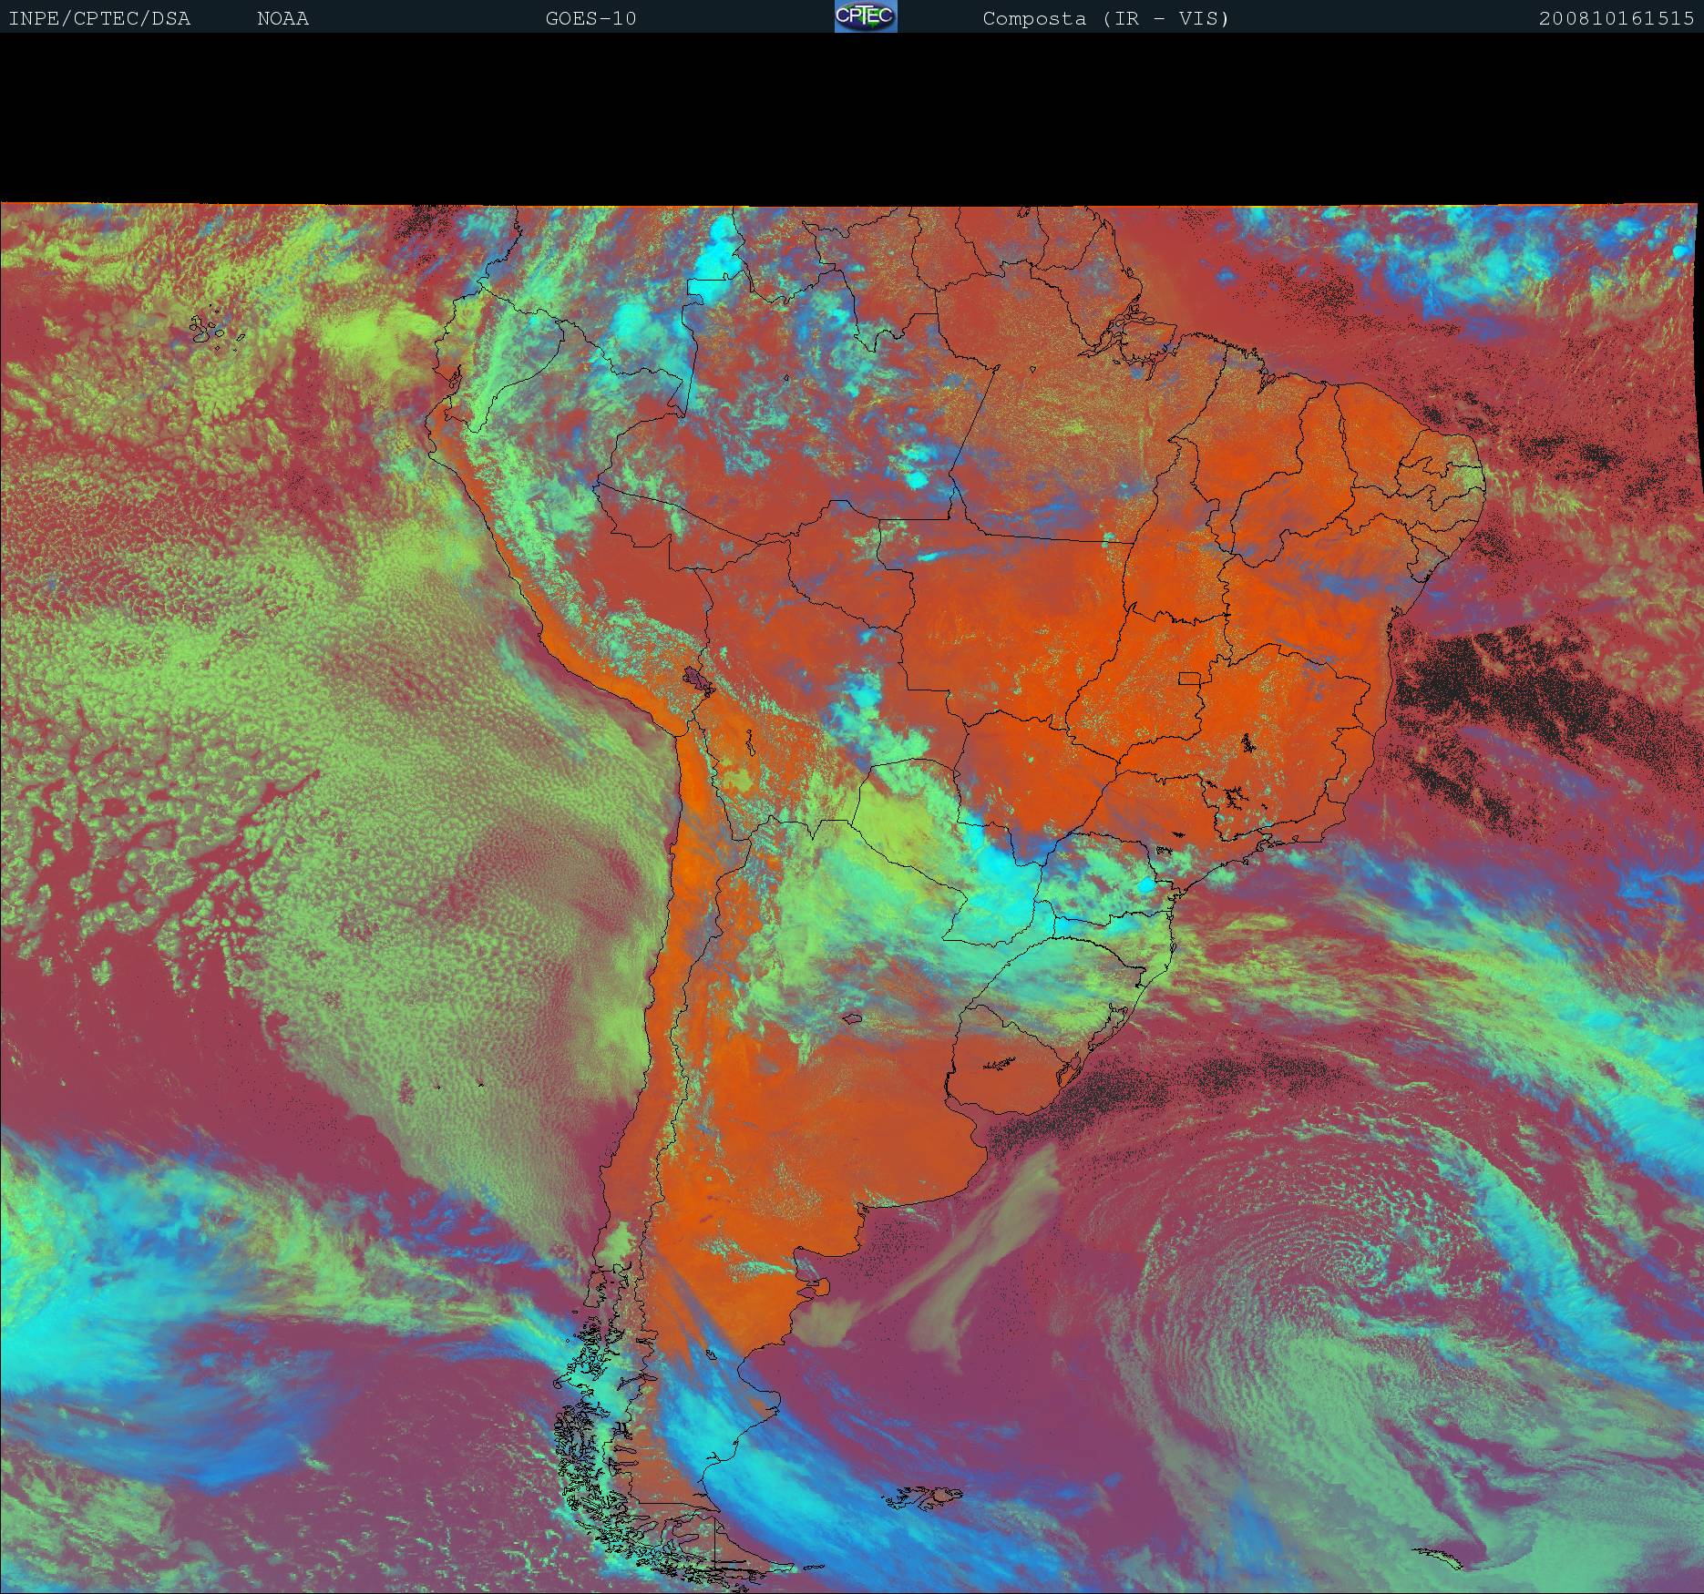This screenshot has height=1594, width=1704.
Task: Click inside Paraguay's border outline
Action: (x=911, y=820)
